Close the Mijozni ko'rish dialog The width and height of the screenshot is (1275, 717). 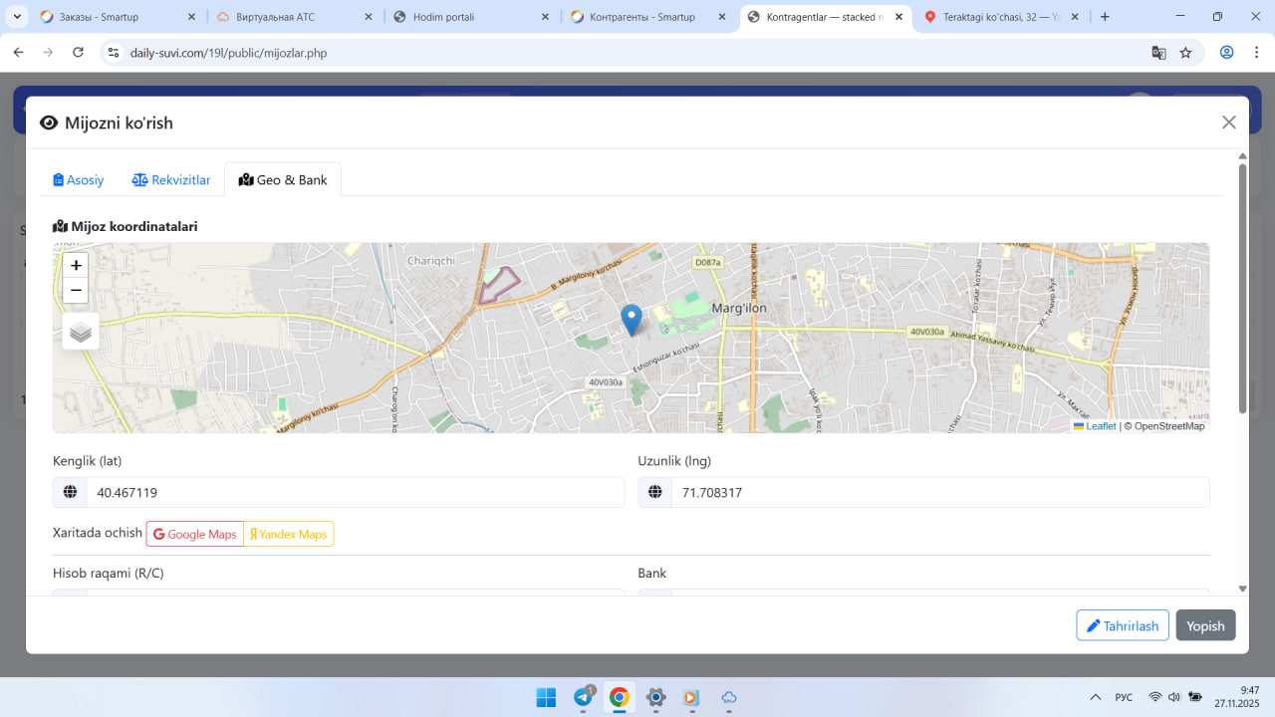(1228, 122)
